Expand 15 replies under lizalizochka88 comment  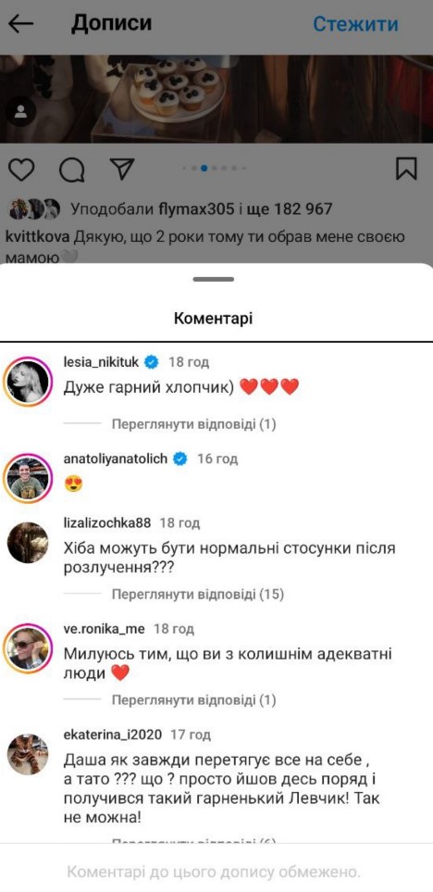point(197,595)
